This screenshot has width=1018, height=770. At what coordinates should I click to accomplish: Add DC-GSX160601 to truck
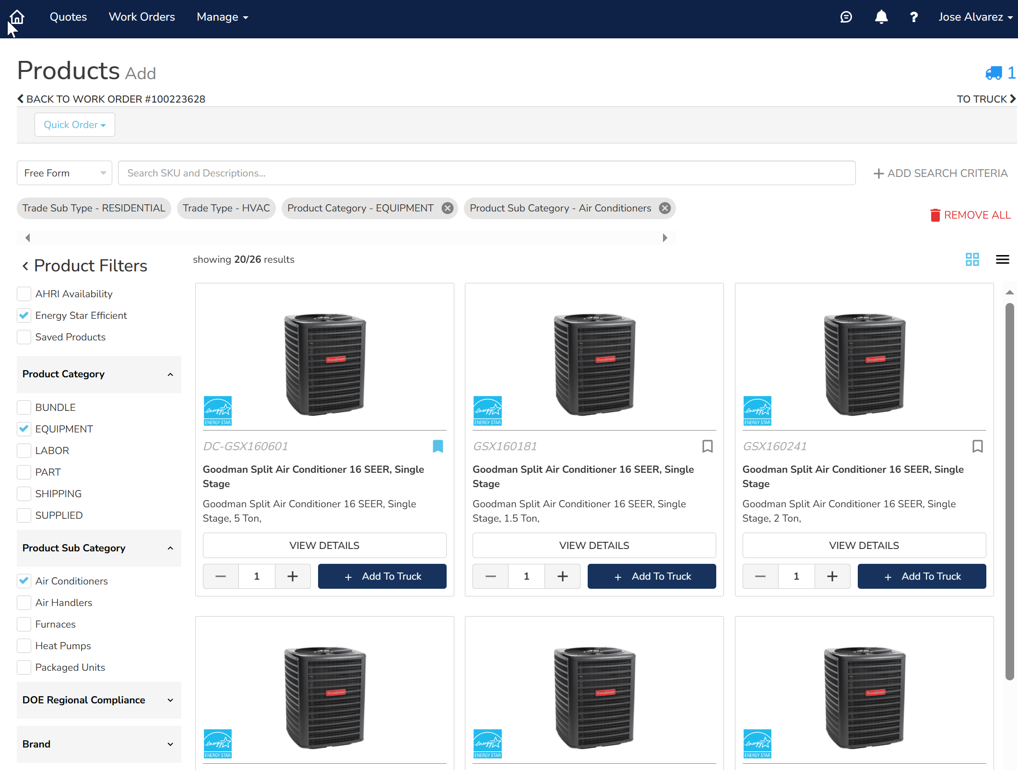[382, 576]
